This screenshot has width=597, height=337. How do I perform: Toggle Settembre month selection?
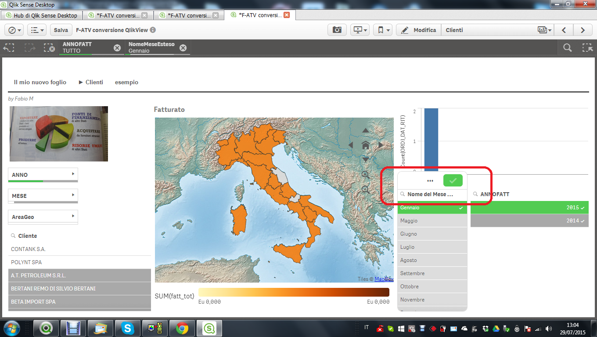(432, 273)
